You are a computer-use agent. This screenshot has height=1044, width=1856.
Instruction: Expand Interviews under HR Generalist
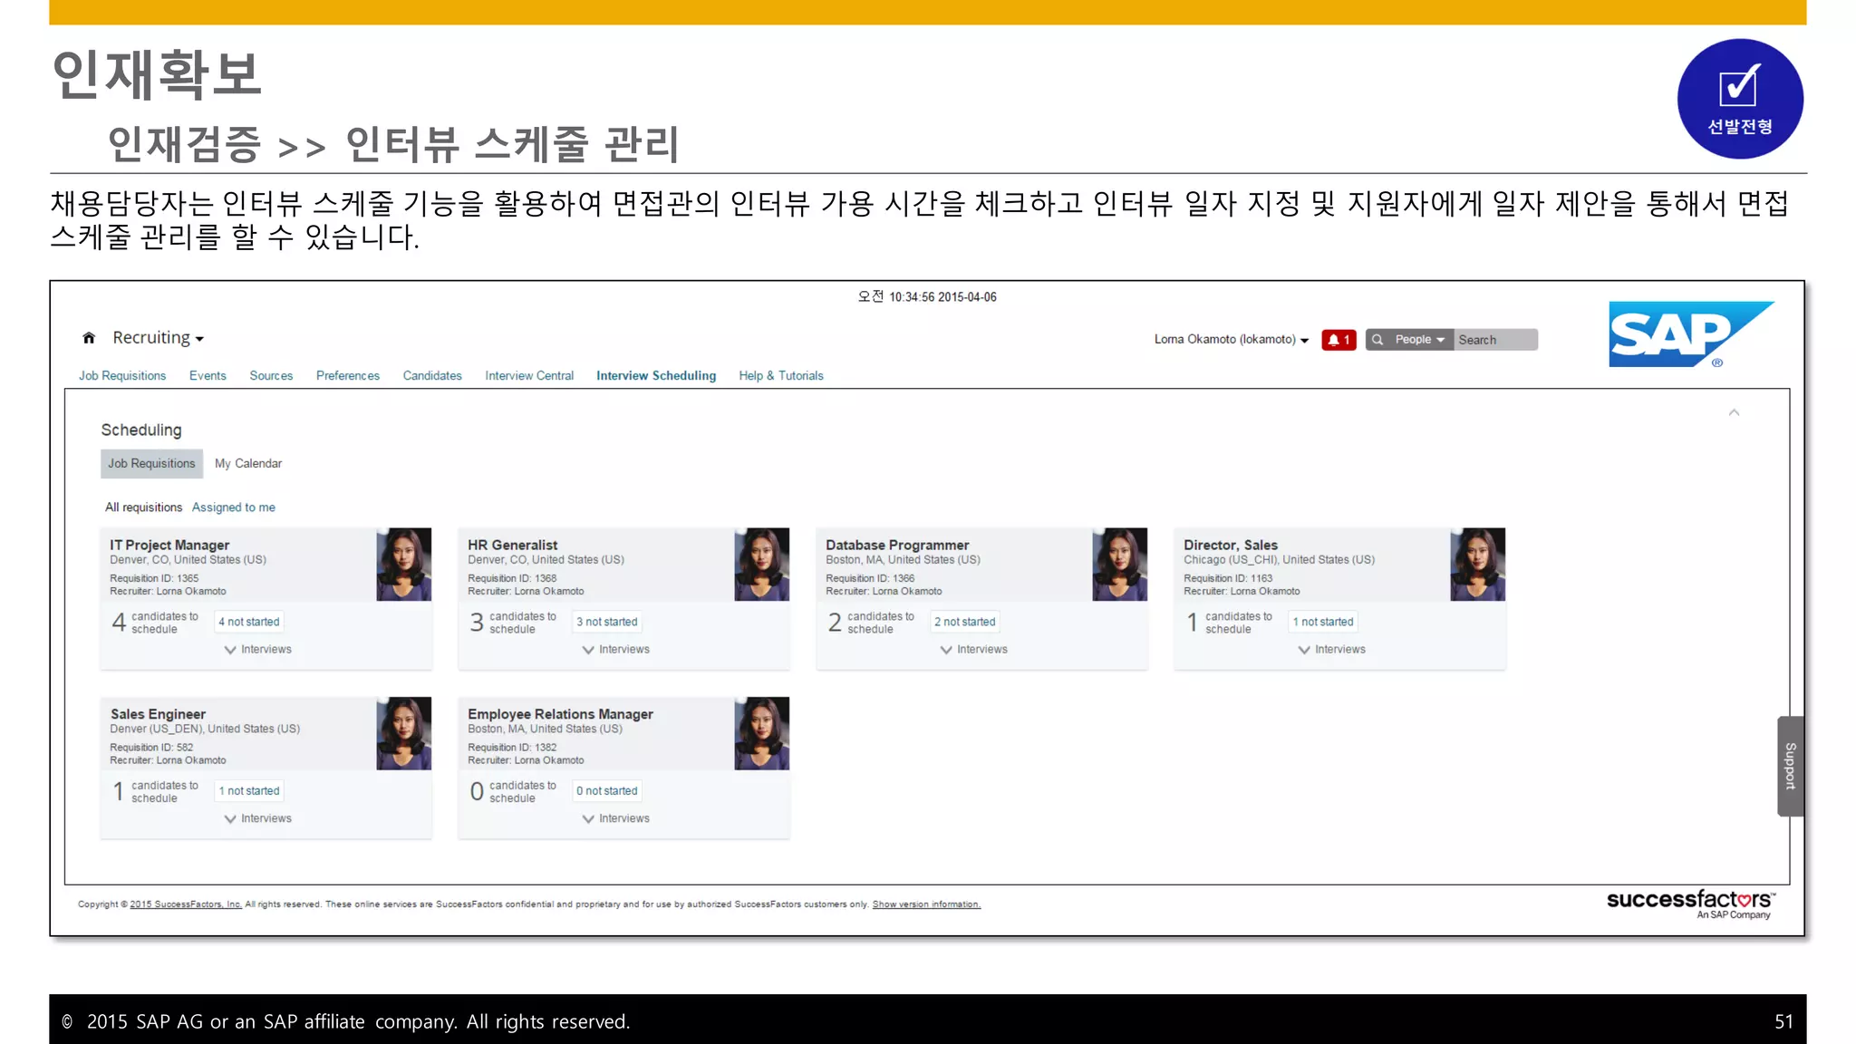point(616,650)
